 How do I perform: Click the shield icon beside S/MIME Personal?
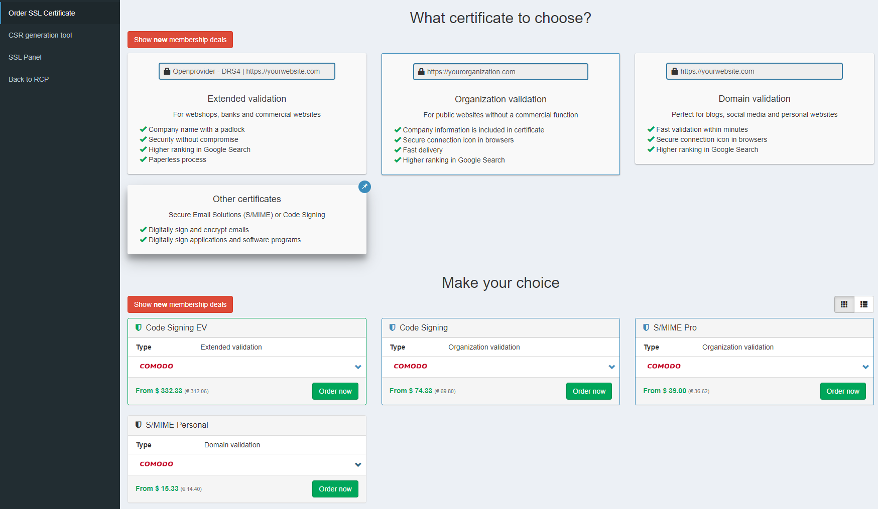139,425
